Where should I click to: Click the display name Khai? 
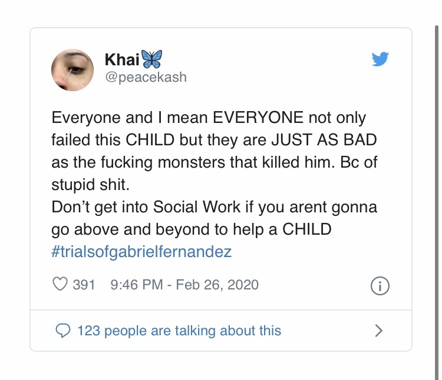coord(122,59)
